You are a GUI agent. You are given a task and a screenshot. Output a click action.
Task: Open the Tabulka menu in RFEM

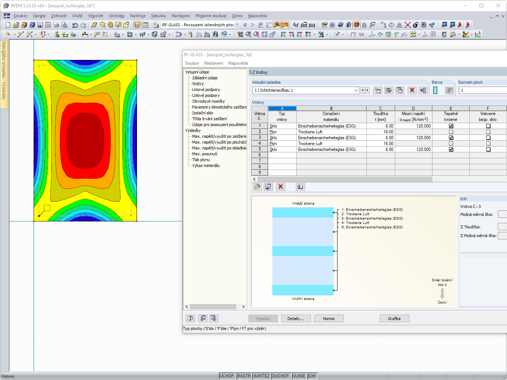coord(159,16)
